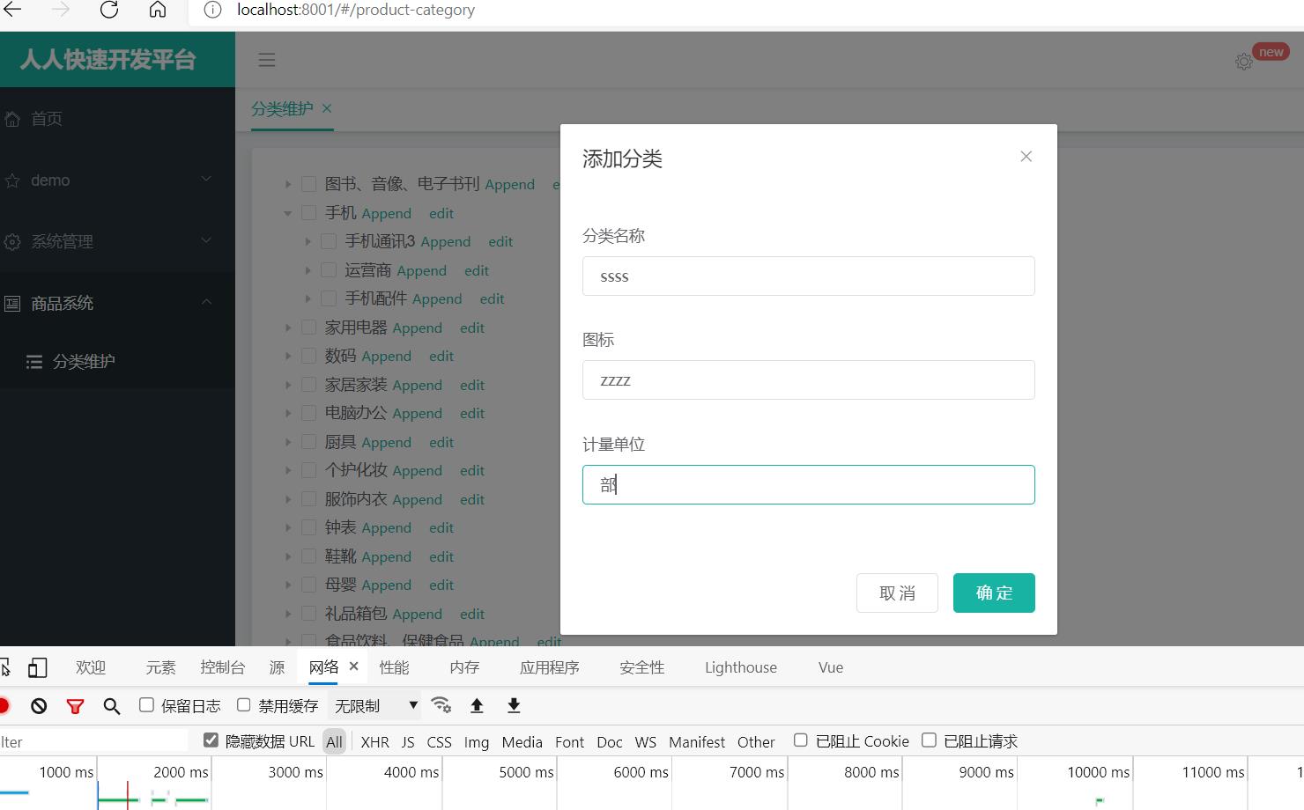Check the box next to 运营商
This screenshot has width=1304, height=810.
[x=329, y=269]
